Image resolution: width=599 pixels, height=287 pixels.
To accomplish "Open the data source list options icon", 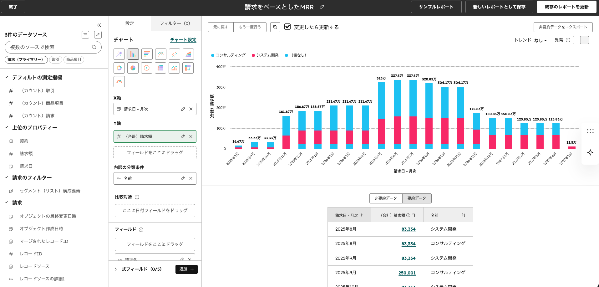I will [x=85, y=35].
